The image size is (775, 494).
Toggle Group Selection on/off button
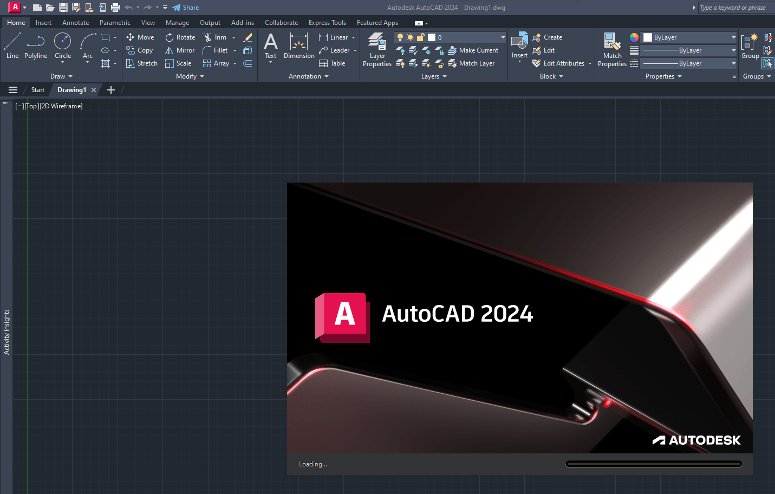pos(768,63)
